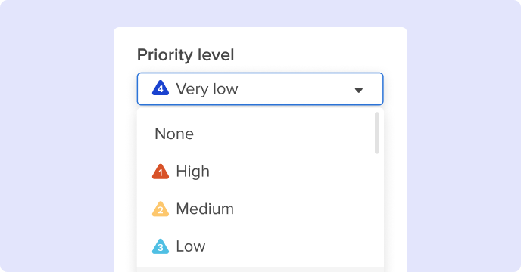Select the "None" option in the list
Image resolution: width=521 pixels, height=272 pixels.
174,134
